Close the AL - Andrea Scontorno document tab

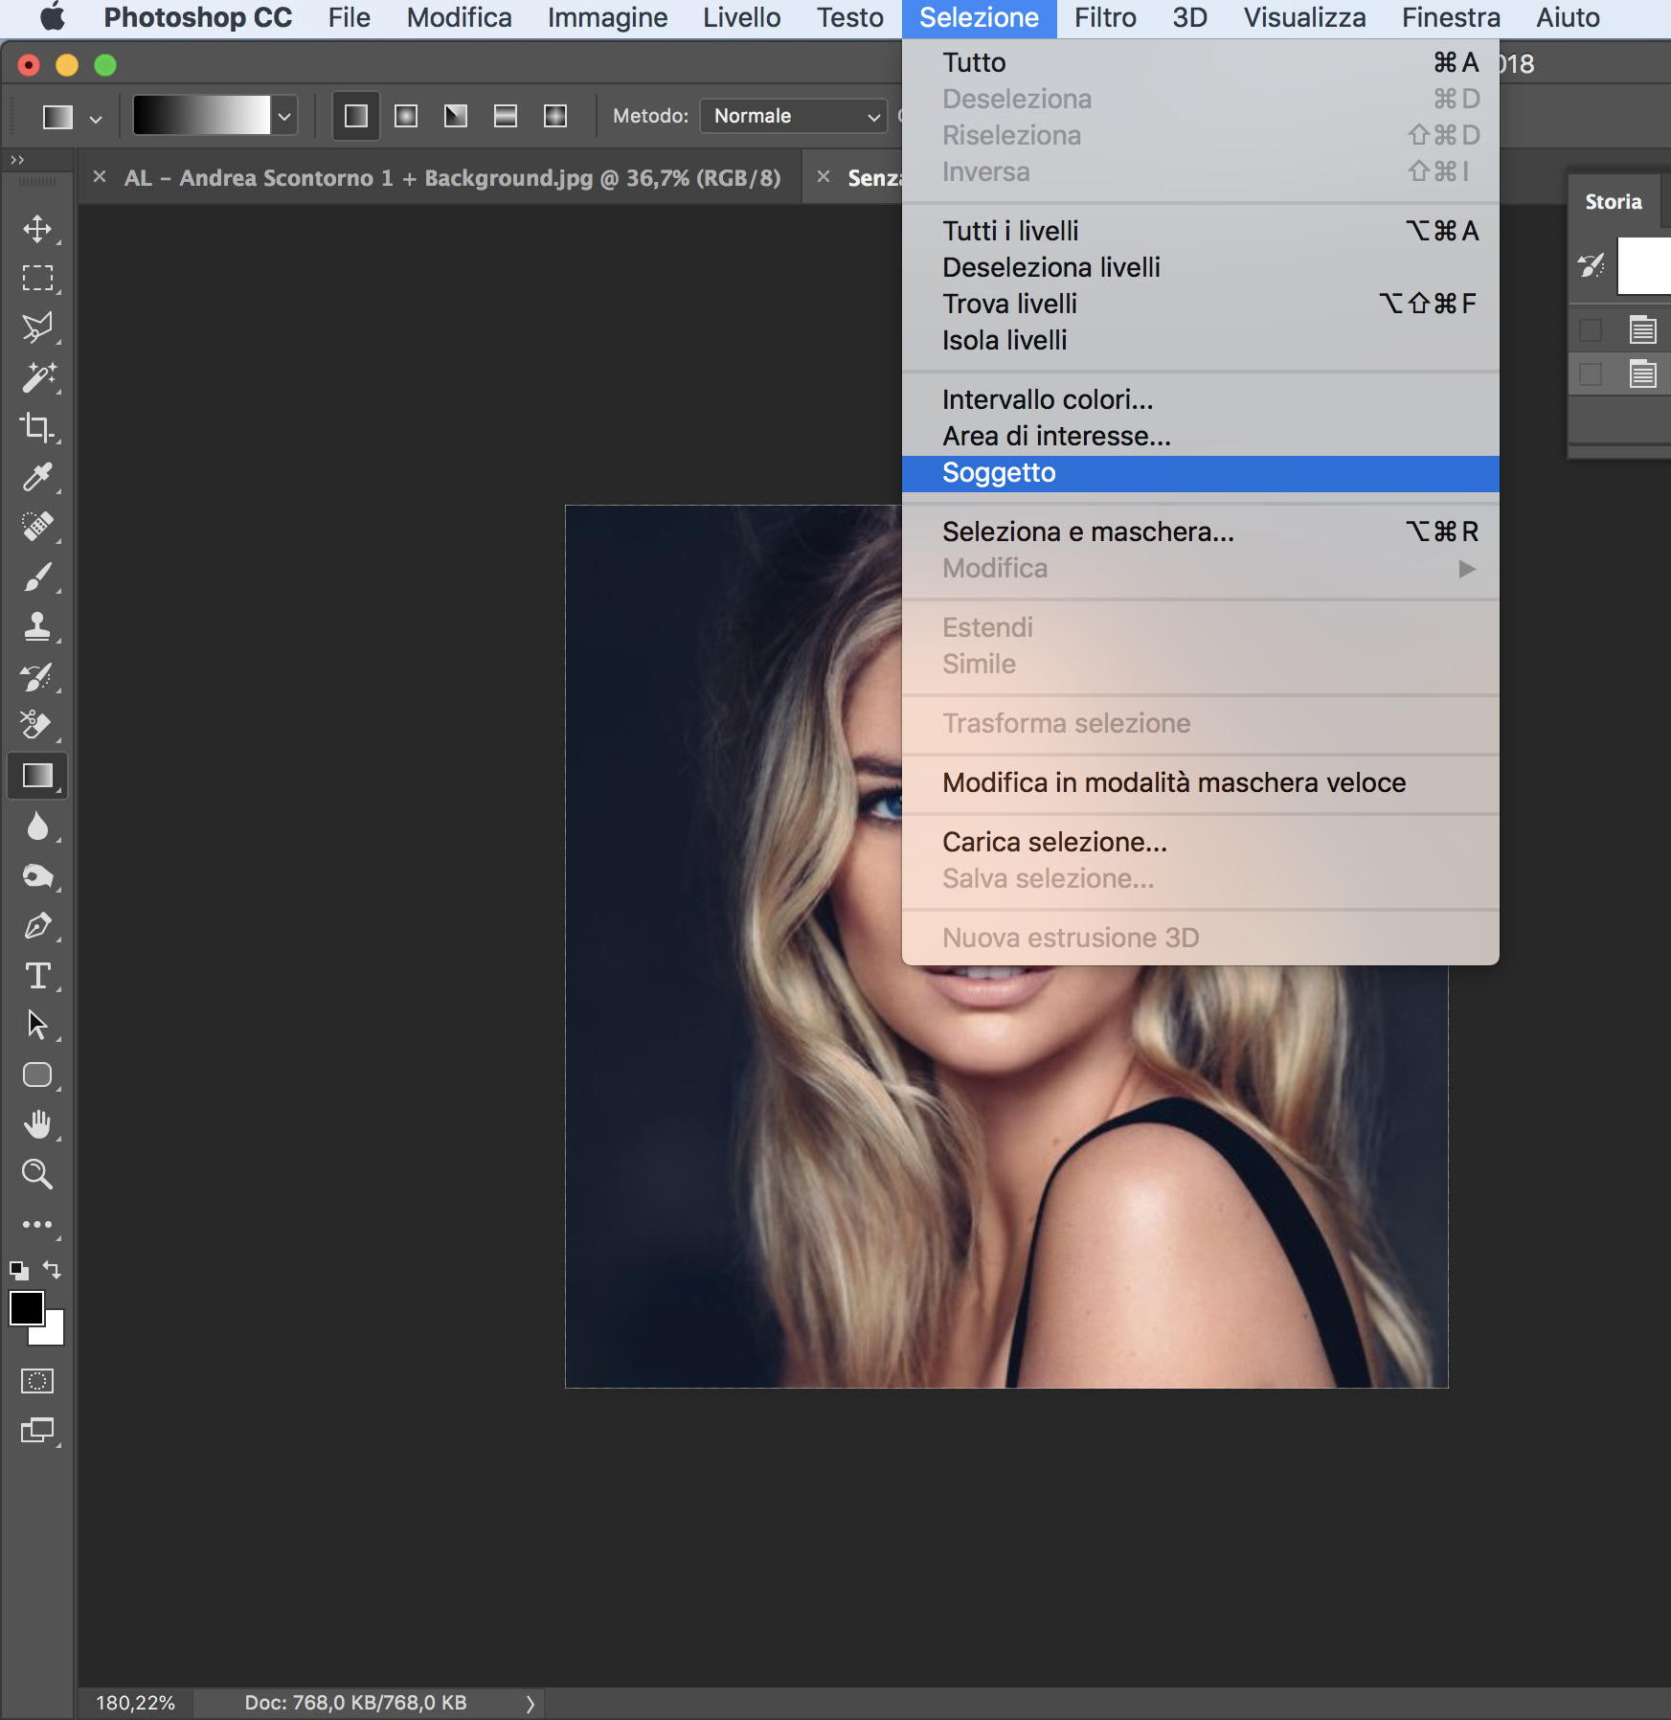(x=100, y=176)
